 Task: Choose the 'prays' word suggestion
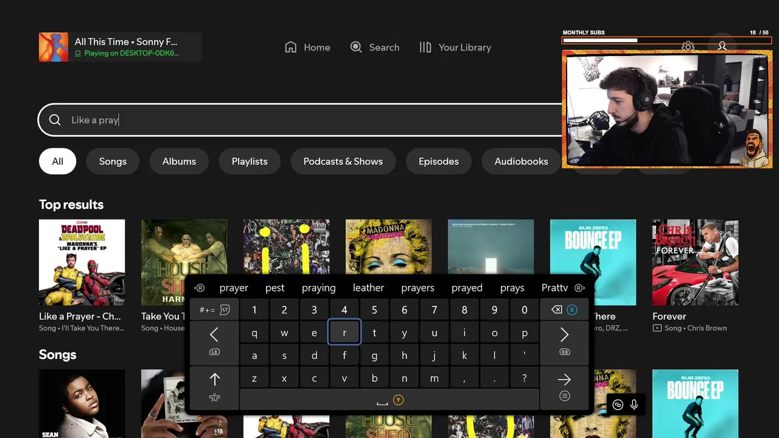pos(512,288)
